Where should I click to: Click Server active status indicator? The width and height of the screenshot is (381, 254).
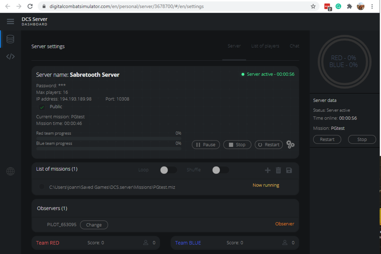(268, 74)
